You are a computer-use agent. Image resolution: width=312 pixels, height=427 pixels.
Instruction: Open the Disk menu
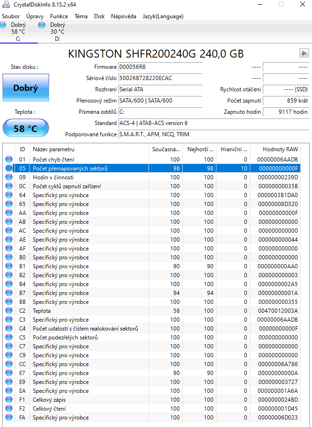99,16
